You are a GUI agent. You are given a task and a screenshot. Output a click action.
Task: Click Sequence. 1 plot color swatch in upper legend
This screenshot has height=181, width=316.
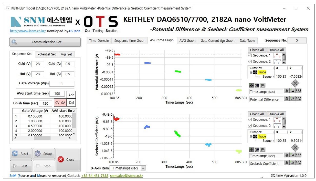(277, 55)
